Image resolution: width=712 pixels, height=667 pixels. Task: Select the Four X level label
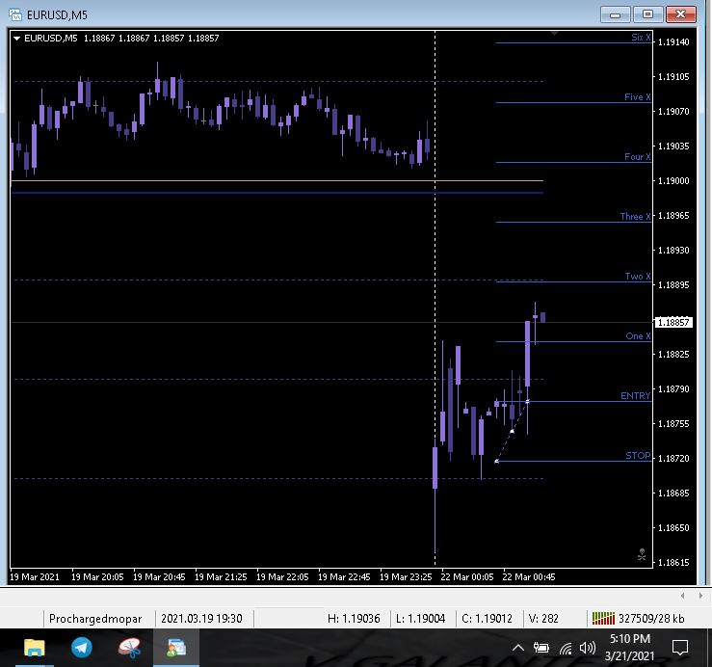pyautogui.click(x=638, y=157)
